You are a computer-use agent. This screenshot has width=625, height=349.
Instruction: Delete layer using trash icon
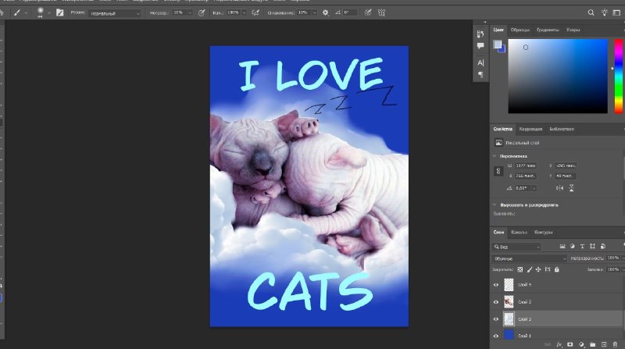point(615,344)
